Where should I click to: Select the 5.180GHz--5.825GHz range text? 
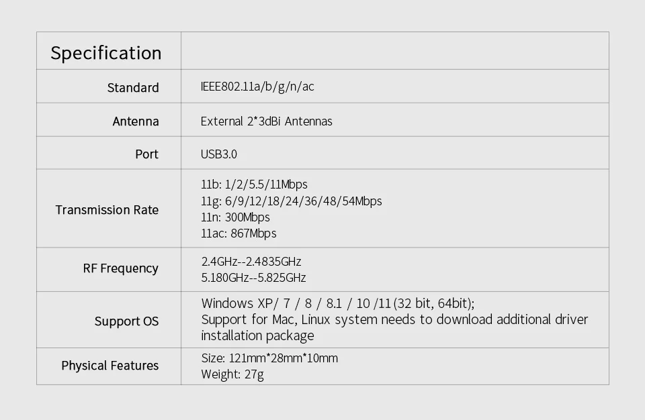(253, 278)
